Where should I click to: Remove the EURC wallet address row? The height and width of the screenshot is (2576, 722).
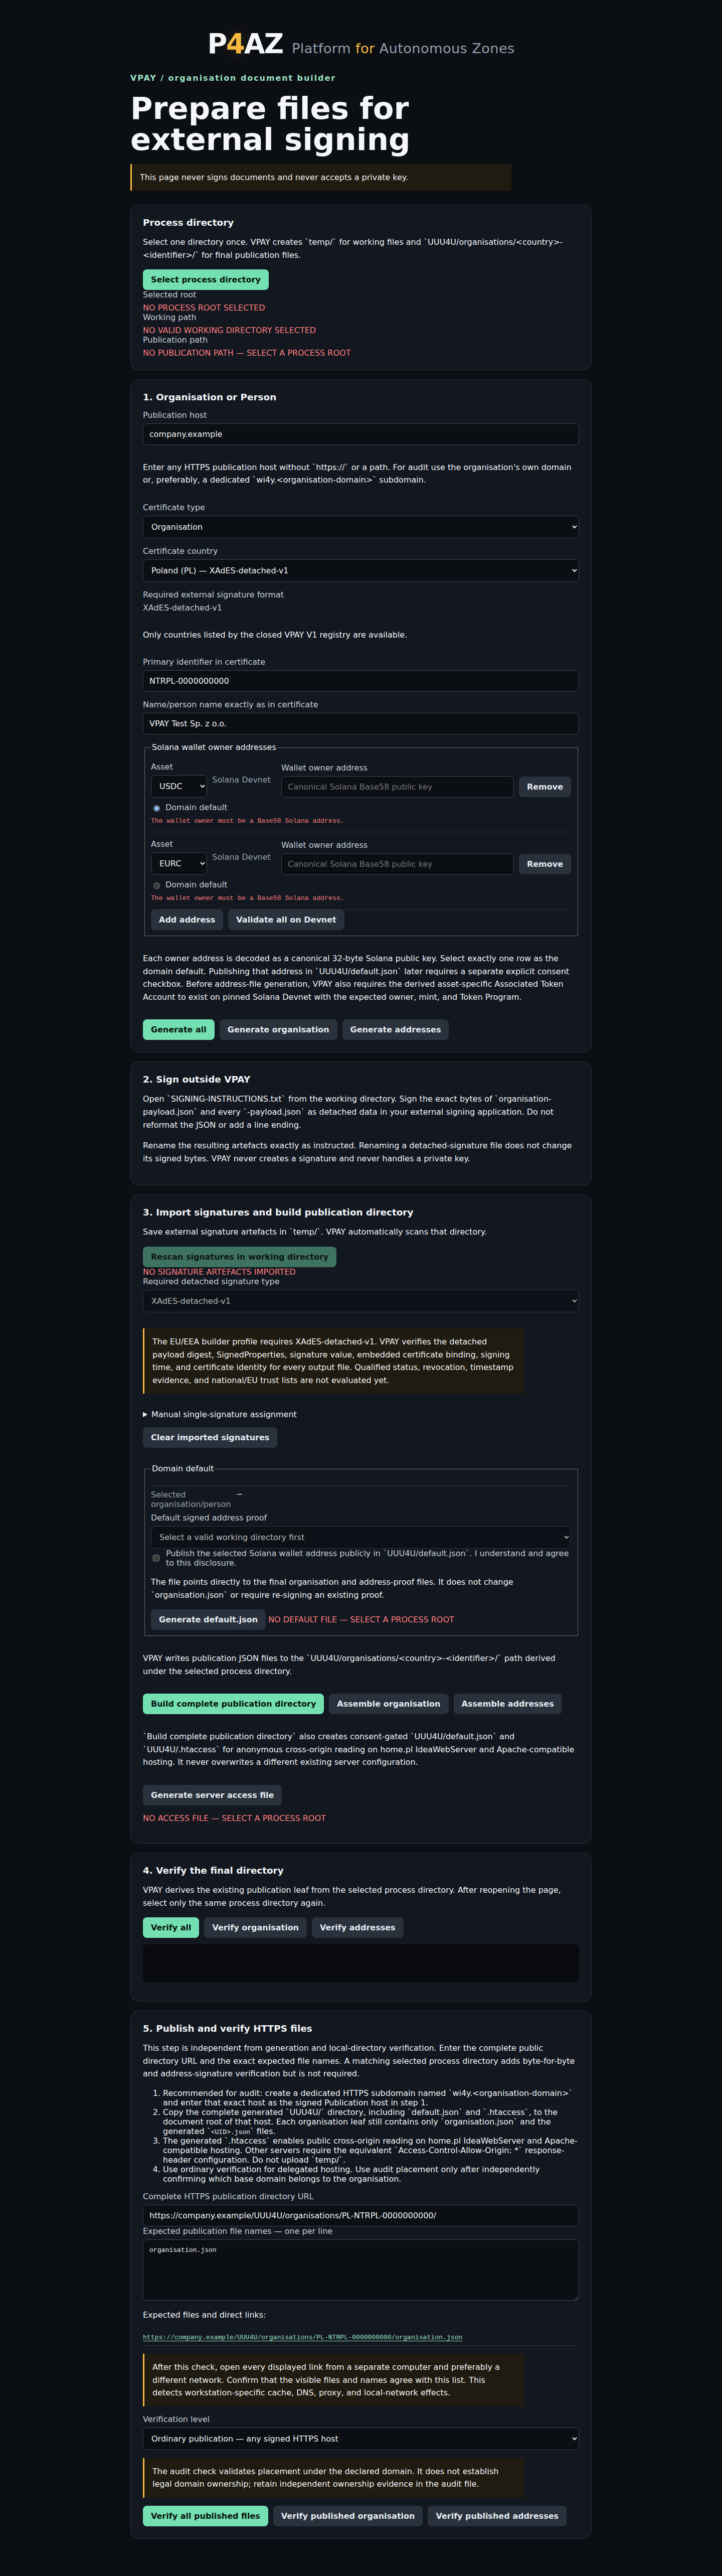(x=545, y=864)
